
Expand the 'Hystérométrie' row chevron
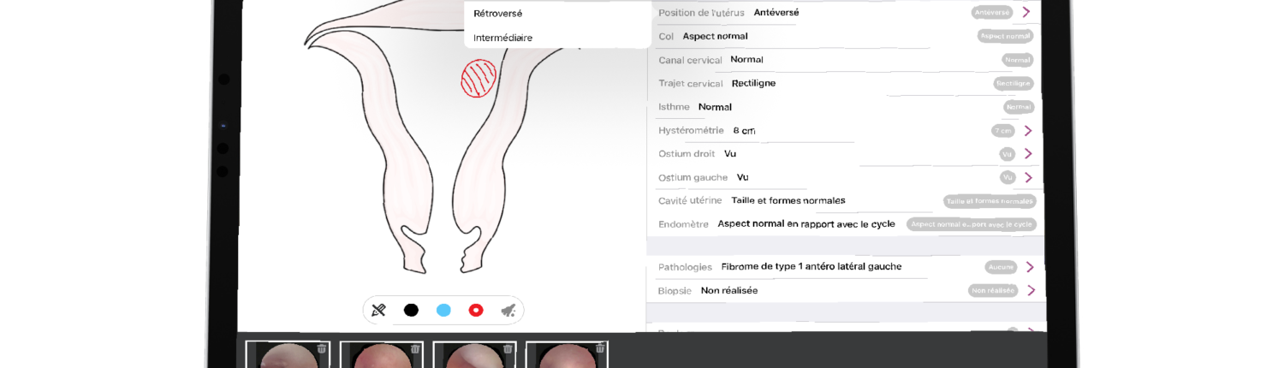tap(1028, 131)
